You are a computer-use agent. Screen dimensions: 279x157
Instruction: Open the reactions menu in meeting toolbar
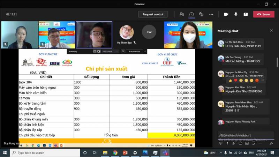coord(201,14)
